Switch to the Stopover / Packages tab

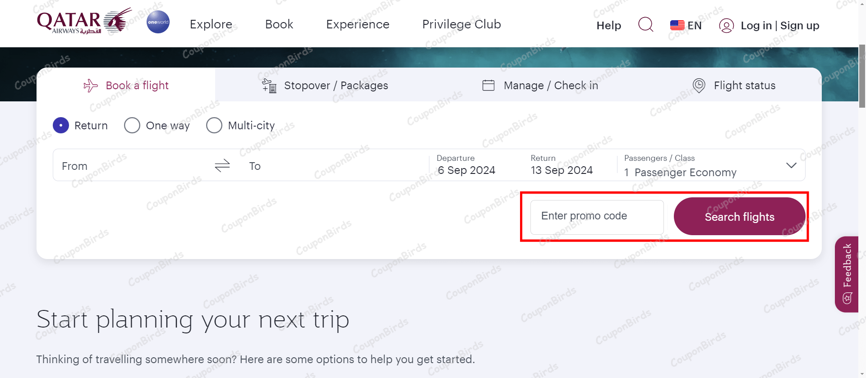[336, 85]
